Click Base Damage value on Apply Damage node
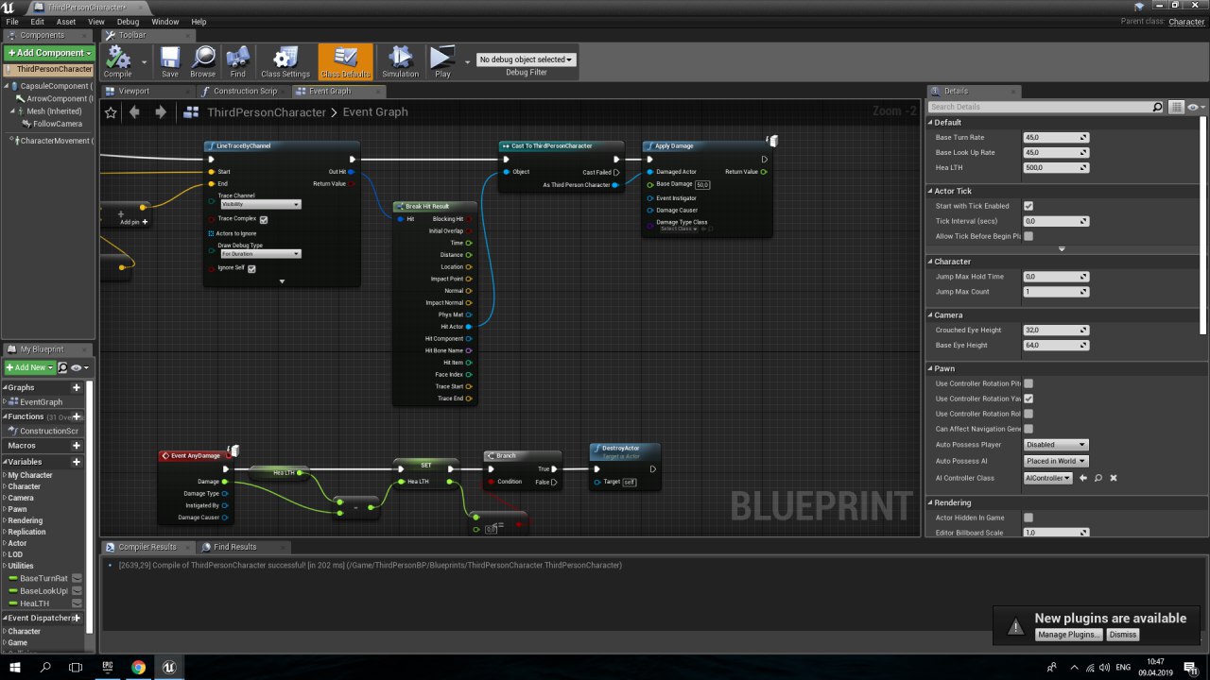Viewport: 1210px width, 680px height. click(x=702, y=185)
